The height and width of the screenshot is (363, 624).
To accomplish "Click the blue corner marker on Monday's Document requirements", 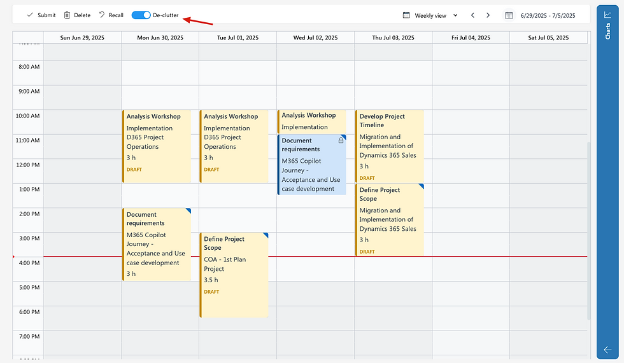I will point(188,210).
